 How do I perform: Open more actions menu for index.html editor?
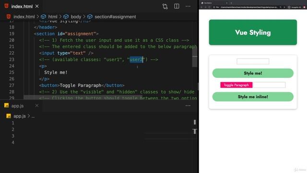[188, 6]
